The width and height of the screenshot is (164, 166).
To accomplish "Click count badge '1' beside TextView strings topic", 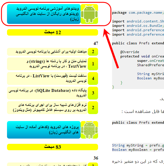I will point(93,64).
